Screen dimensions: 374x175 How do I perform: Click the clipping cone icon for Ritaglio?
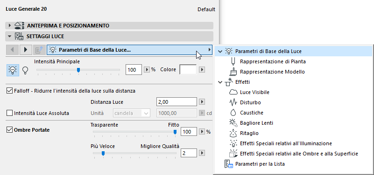click(233, 133)
